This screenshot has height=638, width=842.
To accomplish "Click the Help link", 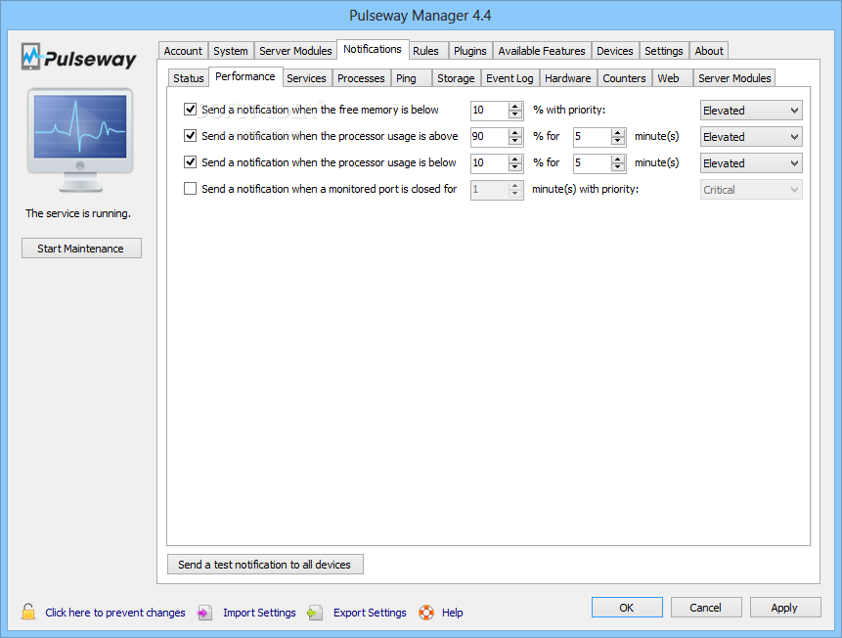I will pos(453,613).
